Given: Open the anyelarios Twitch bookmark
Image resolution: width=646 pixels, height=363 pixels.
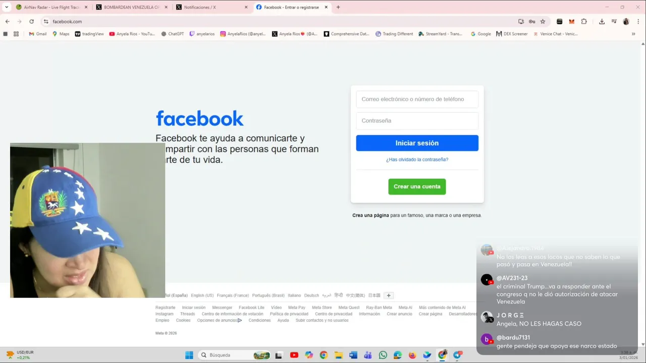Looking at the screenshot, I should 202,34.
